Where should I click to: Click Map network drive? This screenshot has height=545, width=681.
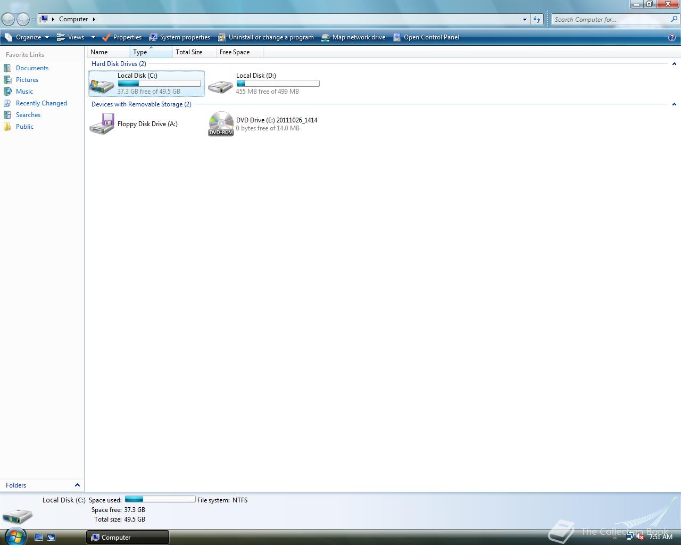coord(353,37)
